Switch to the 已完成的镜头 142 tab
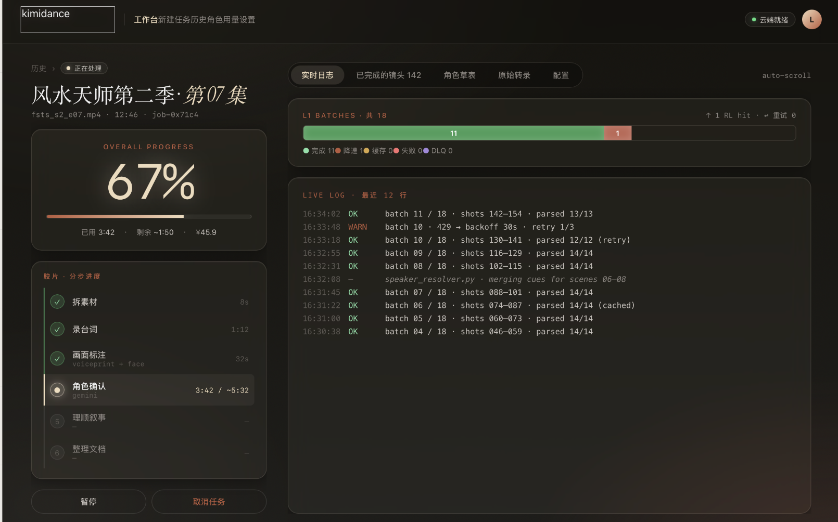The image size is (838, 522). pyautogui.click(x=388, y=75)
